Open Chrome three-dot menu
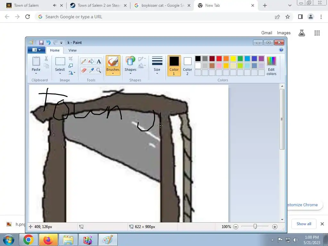328x246 pixels. point(321,17)
